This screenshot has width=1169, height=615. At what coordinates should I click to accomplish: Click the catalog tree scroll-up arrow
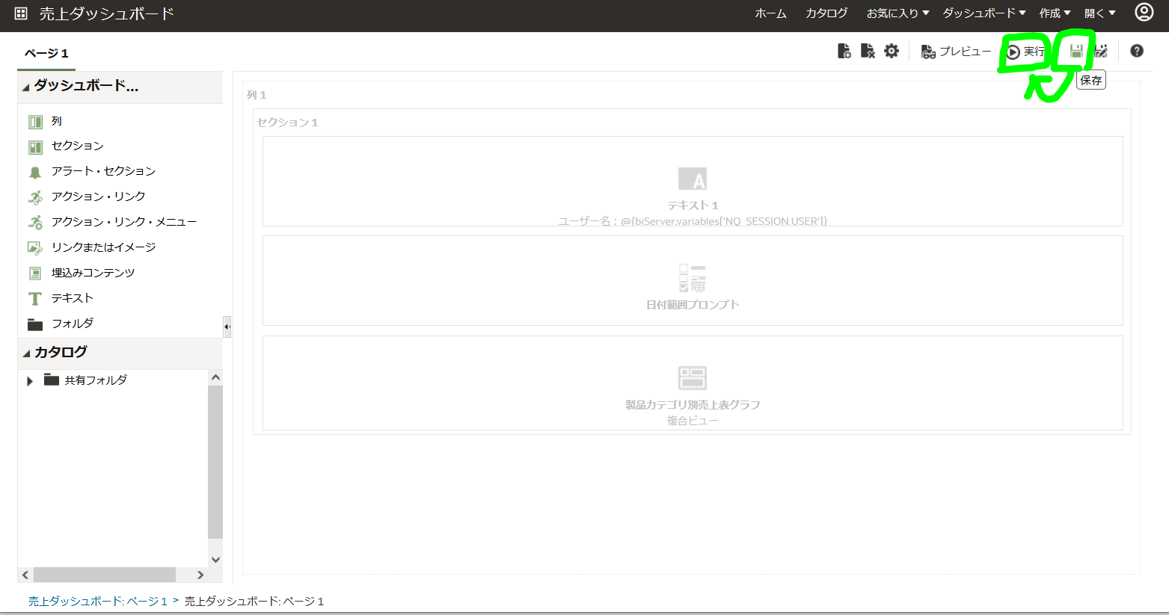(x=215, y=378)
